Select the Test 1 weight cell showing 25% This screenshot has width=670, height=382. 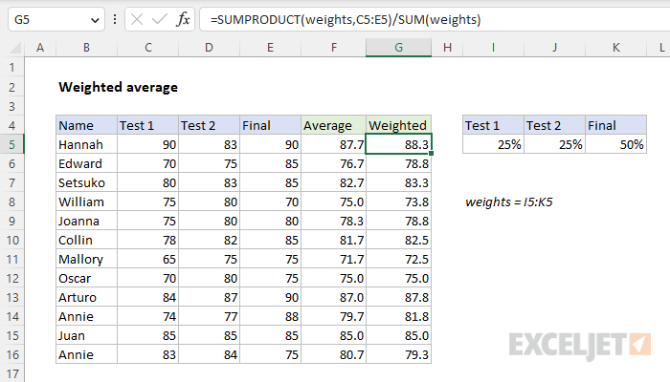pos(493,144)
